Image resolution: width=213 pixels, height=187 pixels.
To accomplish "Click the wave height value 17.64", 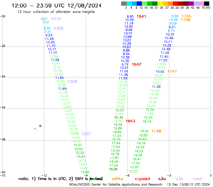I will pyautogui.click(x=116, y=147).
